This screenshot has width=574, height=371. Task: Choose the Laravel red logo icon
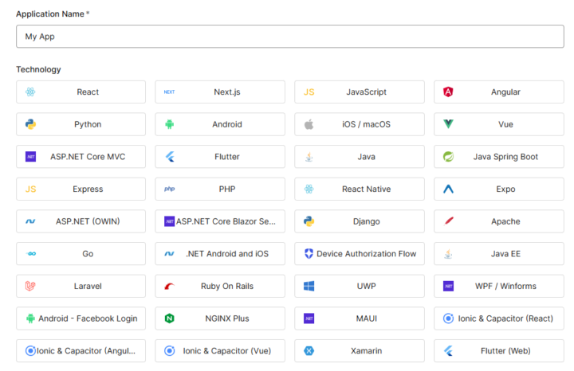pos(30,286)
